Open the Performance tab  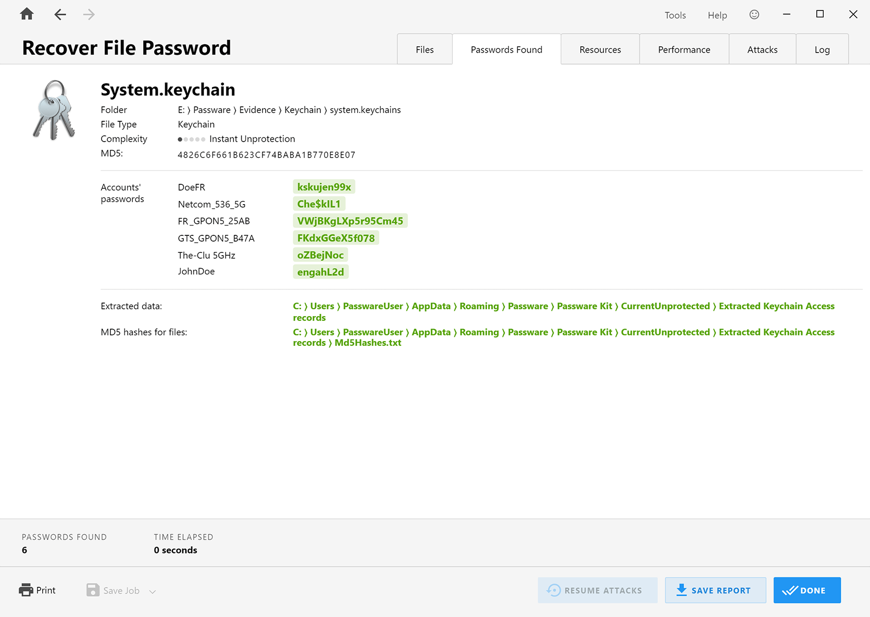pos(683,49)
